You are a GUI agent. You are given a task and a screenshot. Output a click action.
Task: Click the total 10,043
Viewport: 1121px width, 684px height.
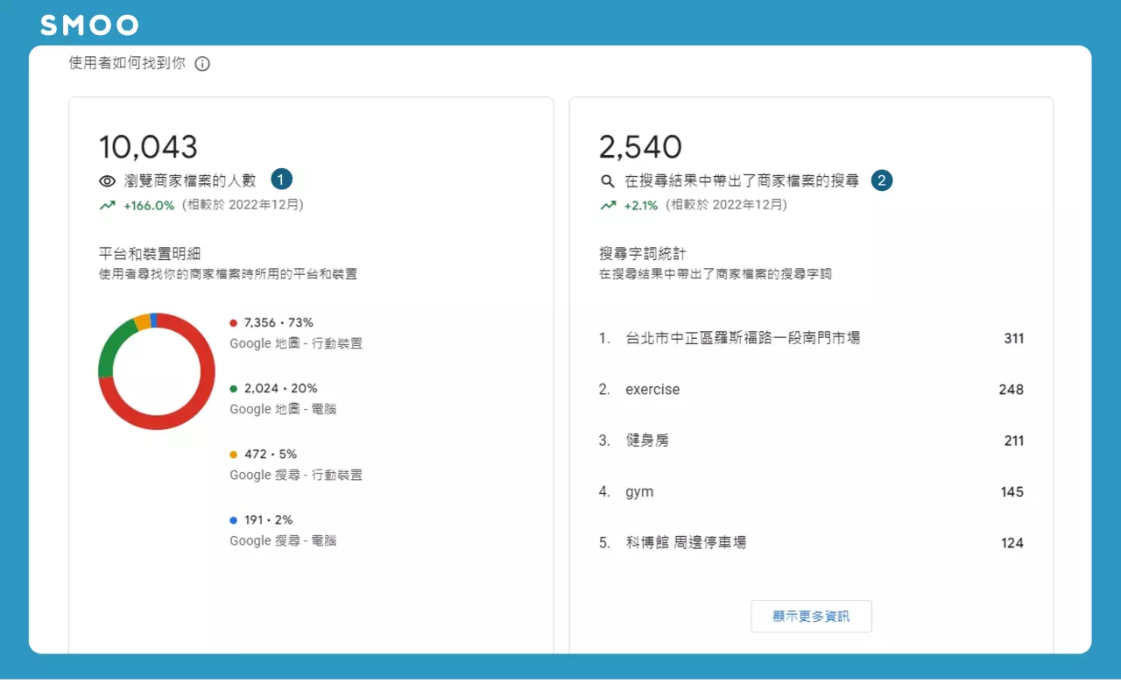(149, 146)
